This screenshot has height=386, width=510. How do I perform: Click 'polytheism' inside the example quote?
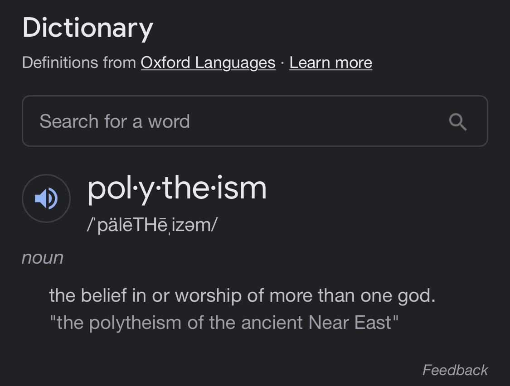click(x=135, y=323)
